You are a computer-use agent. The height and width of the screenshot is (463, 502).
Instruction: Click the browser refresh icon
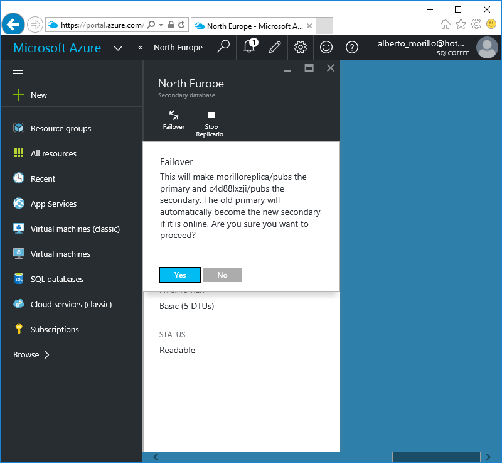[x=181, y=25]
